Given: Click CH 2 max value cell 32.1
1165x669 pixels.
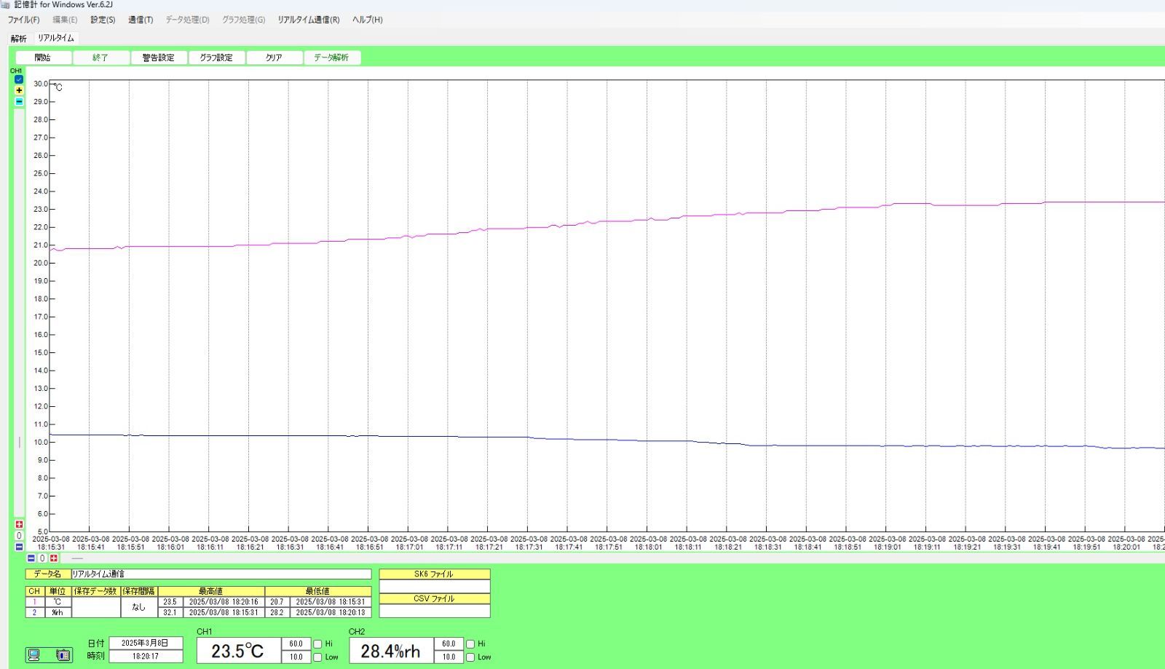Looking at the screenshot, I should tap(170, 613).
